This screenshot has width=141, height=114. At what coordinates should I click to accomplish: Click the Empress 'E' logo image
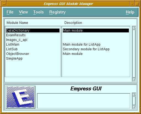coord(20,97)
